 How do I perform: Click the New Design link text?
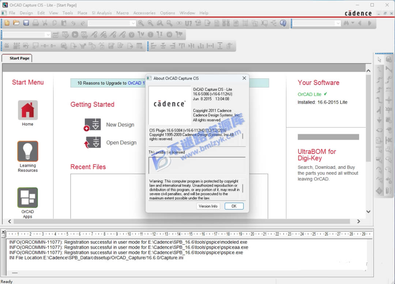click(x=120, y=125)
